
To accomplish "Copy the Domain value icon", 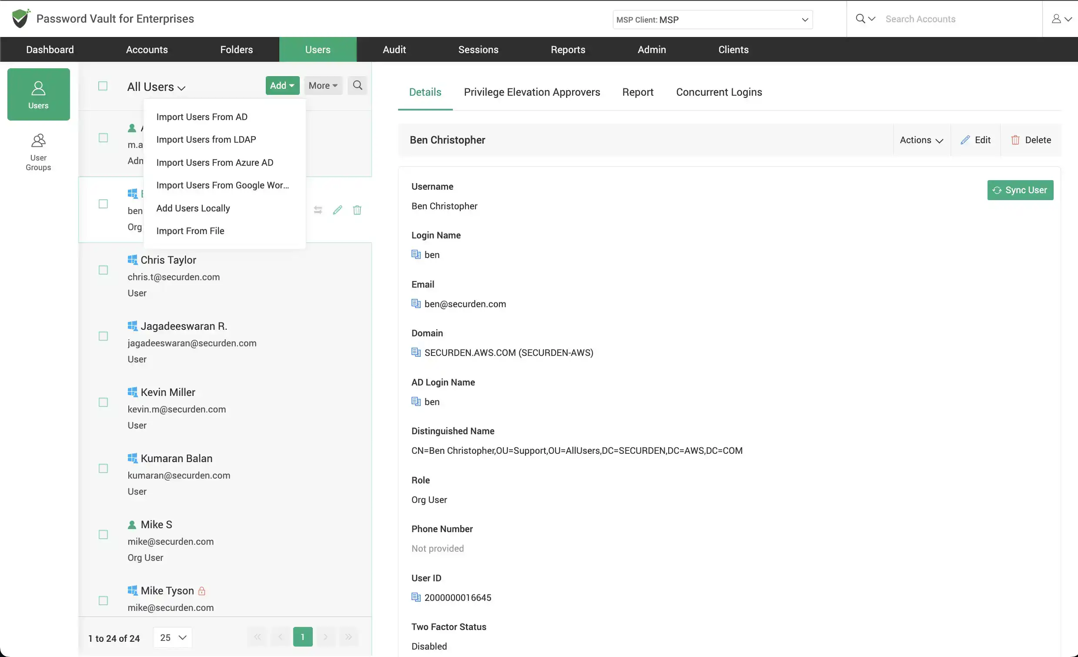I will pos(416,352).
